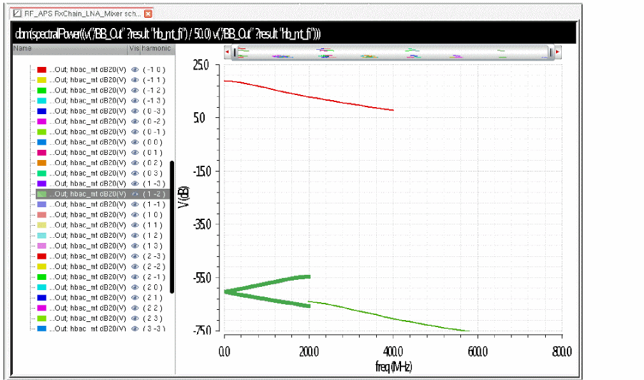Click the magenta swatch of harmonic (0 -2)

tap(41, 122)
